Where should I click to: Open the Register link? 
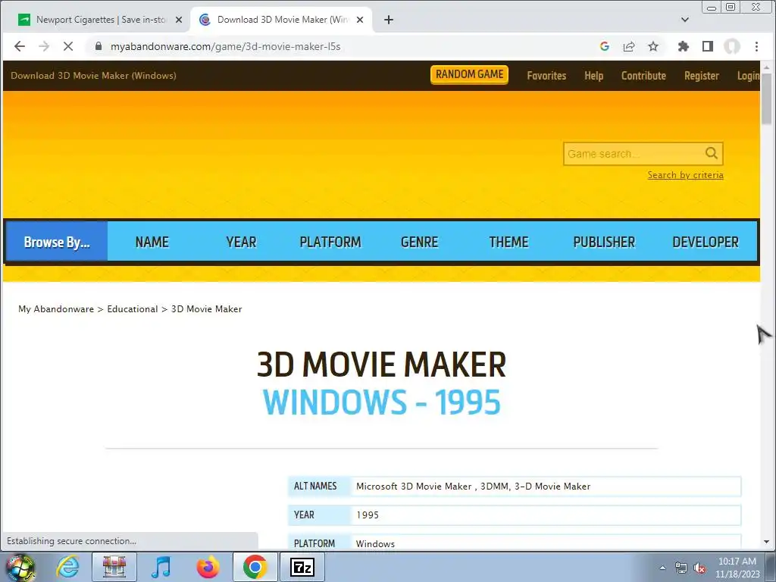coord(701,76)
